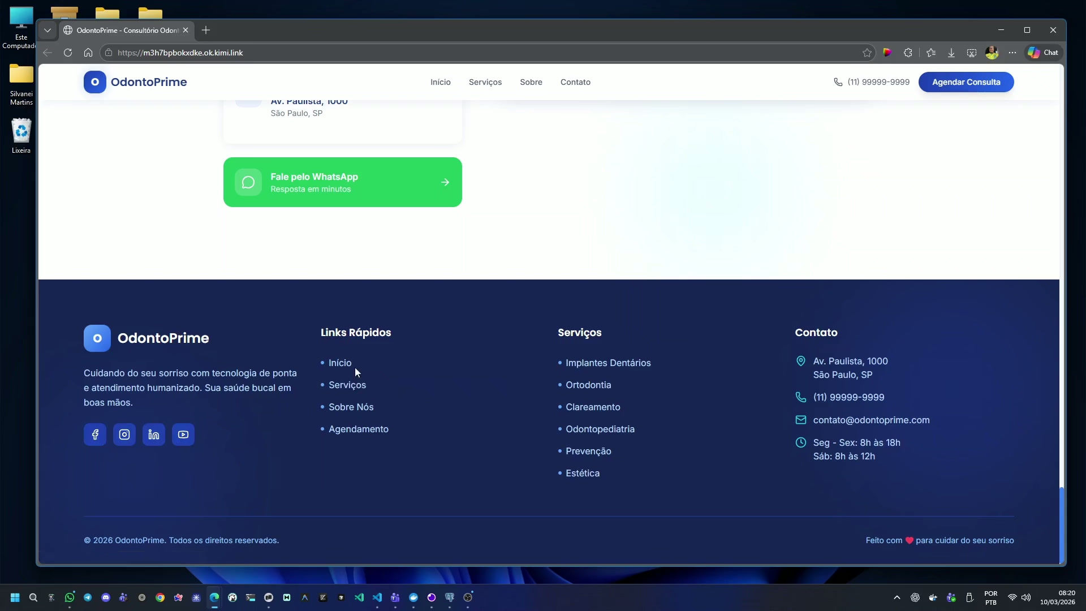The width and height of the screenshot is (1086, 611).
Task: Toggle the favorite star in the address bar
Action: pos(868,52)
